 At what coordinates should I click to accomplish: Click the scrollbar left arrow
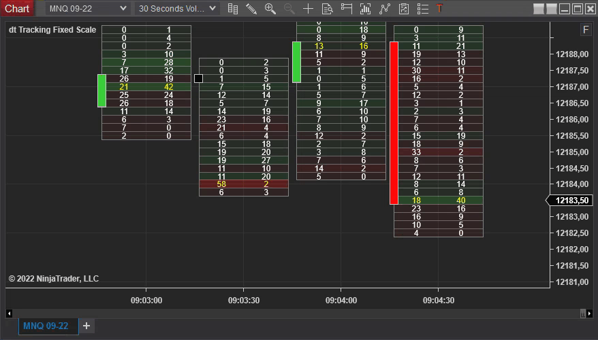9,313
